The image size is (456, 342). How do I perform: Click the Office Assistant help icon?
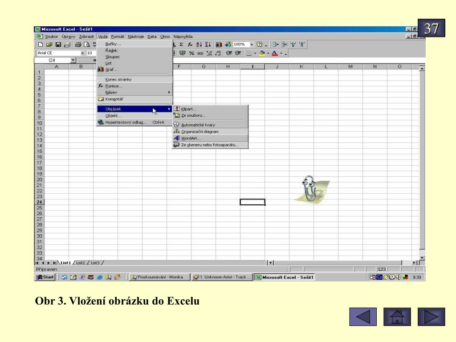click(260, 45)
